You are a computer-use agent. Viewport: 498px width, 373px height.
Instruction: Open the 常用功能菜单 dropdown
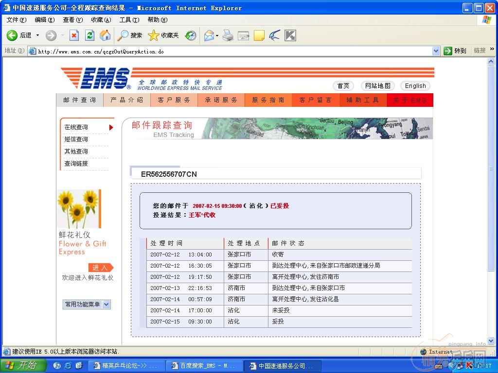(87, 305)
